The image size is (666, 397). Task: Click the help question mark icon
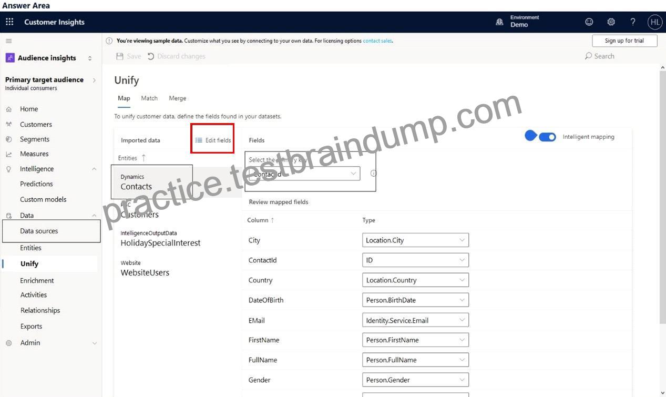tap(633, 22)
